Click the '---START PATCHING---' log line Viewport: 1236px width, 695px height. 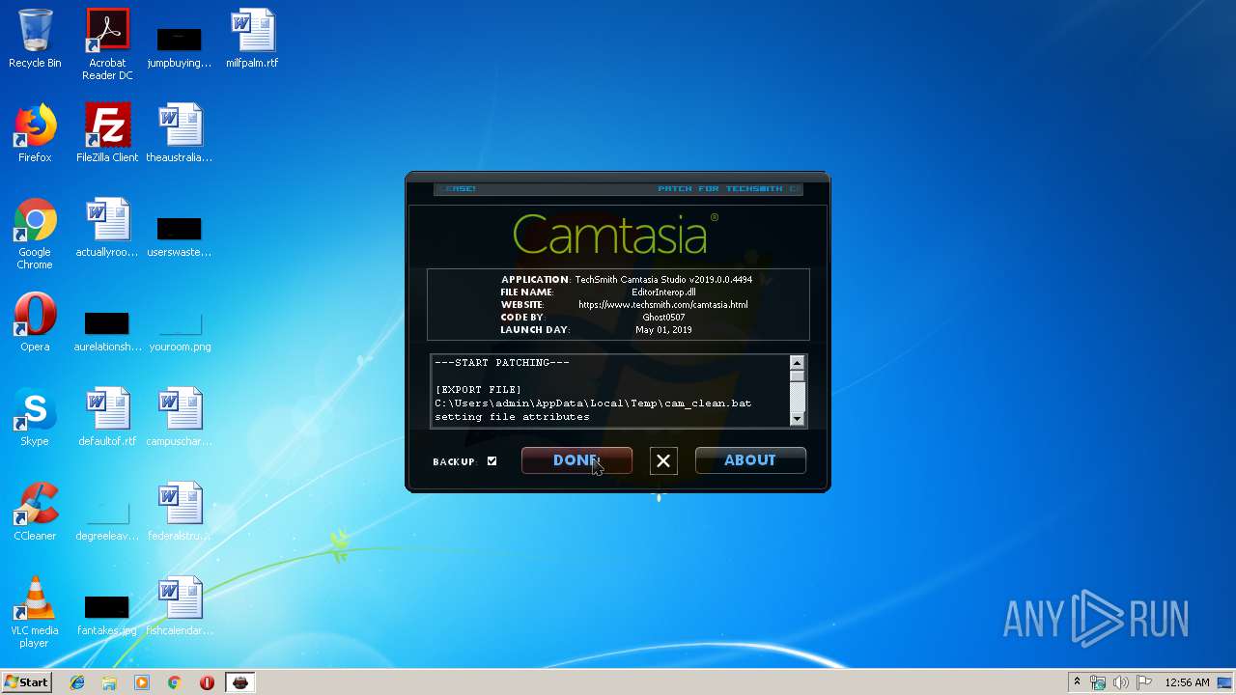pyautogui.click(x=502, y=363)
